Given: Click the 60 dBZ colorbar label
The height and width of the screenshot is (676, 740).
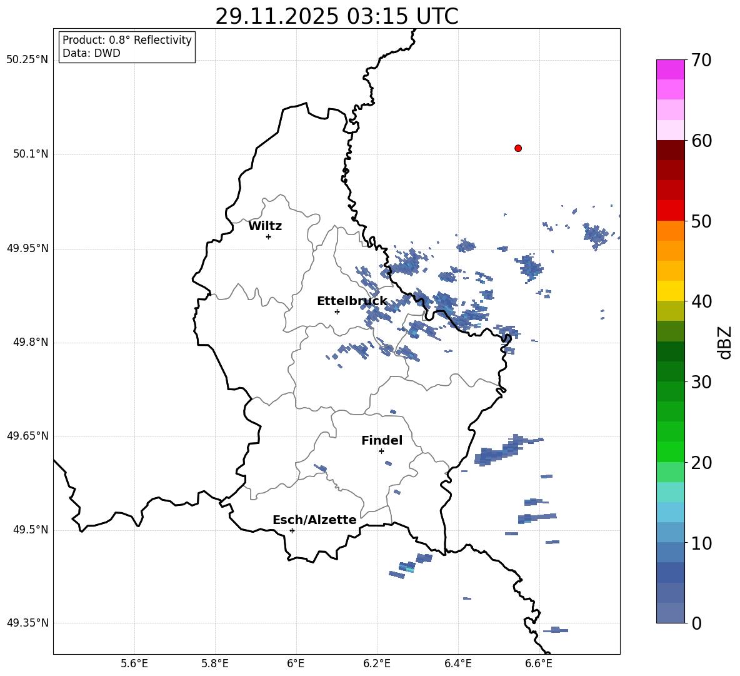Looking at the screenshot, I should click(701, 141).
